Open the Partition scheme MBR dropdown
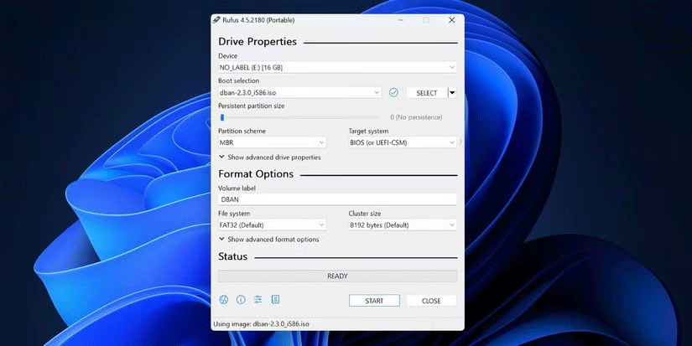Viewport: 692px width, 346px height. (x=272, y=142)
